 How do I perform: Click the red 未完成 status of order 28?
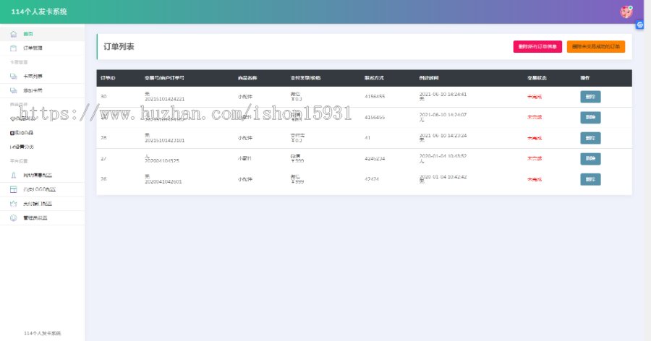[535, 138]
